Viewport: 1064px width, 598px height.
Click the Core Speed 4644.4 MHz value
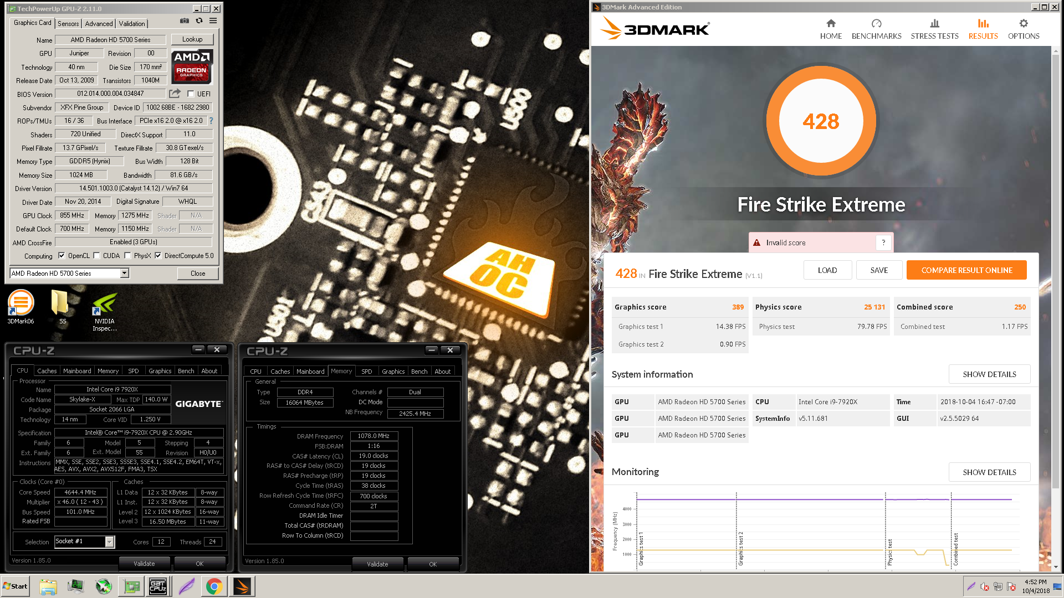tap(80, 492)
